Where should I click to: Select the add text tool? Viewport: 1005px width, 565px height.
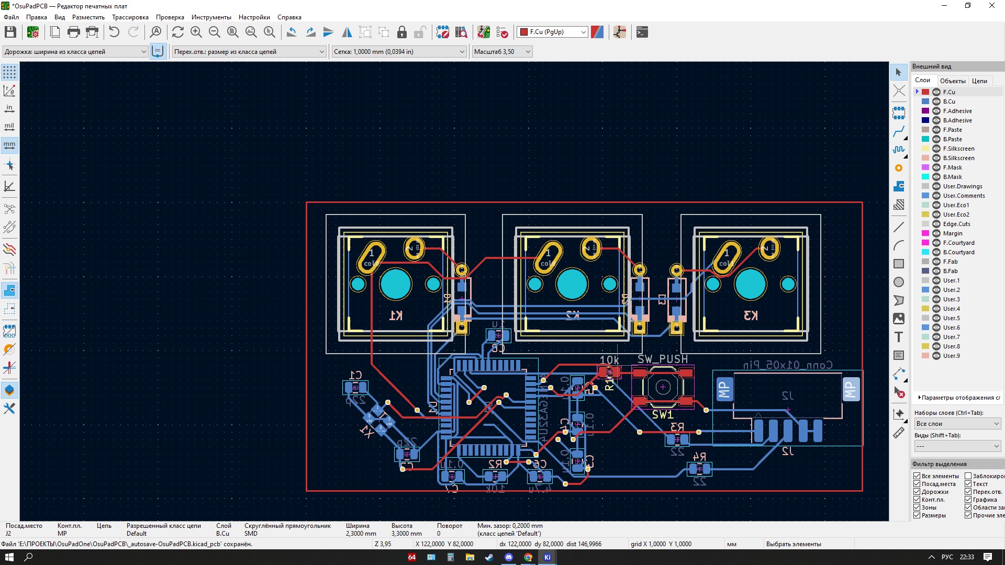[x=899, y=337]
